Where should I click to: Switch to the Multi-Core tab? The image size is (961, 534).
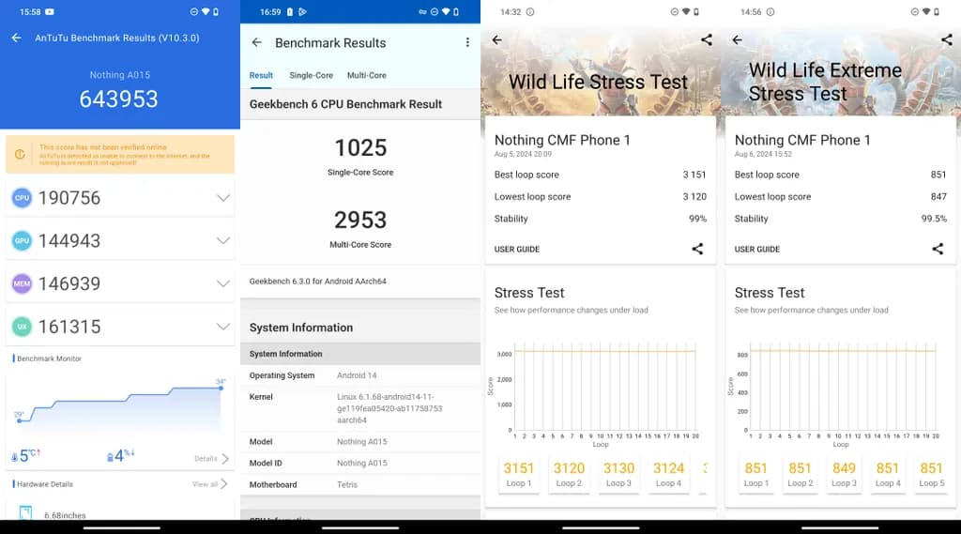(x=366, y=75)
